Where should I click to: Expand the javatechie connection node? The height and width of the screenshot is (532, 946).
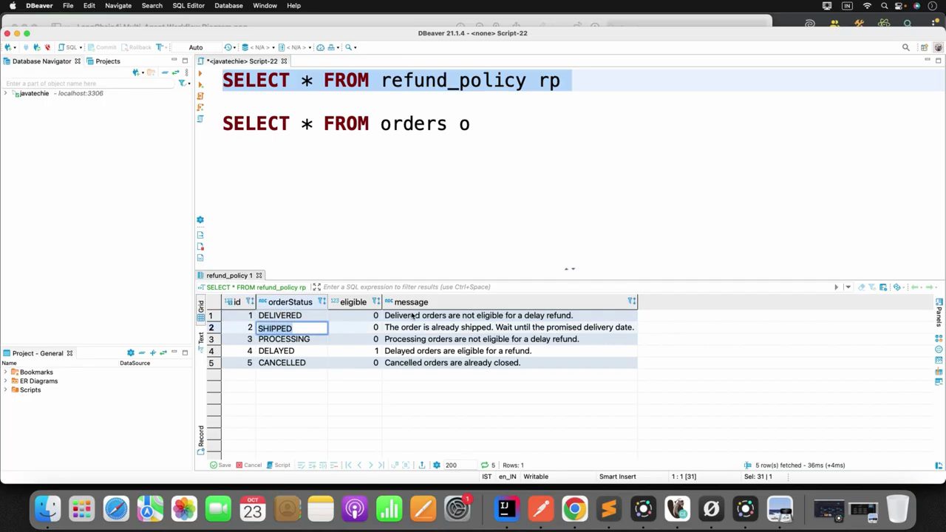click(6, 94)
